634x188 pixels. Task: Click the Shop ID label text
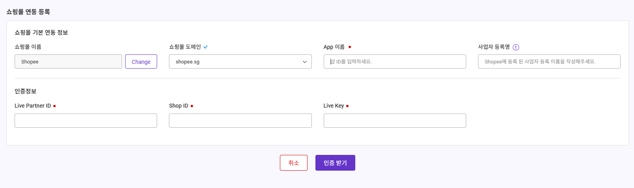[x=178, y=106]
